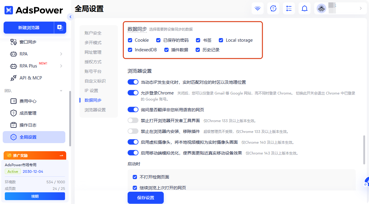This screenshot has width=369, height=204.
Task: Open the account dropdown chevron
Action: pos(361,8)
